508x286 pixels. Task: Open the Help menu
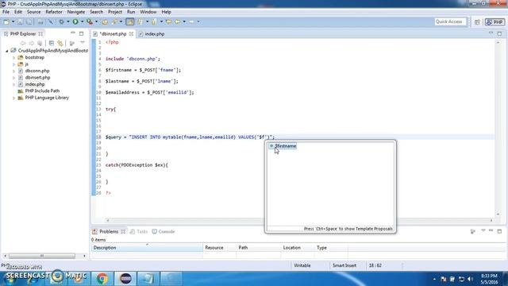click(x=166, y=12)
